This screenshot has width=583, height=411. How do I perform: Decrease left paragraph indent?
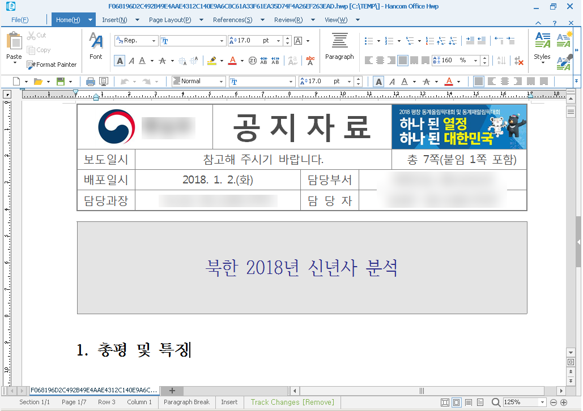tap(482, 41)
